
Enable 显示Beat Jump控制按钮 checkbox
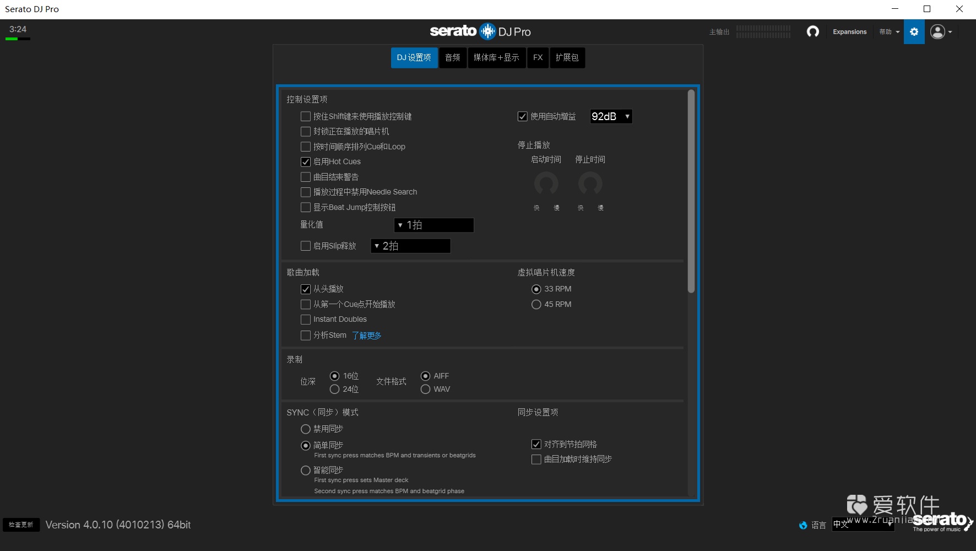point(306,207)
